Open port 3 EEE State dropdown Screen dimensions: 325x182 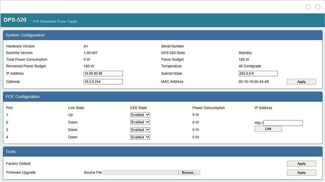[x=140, y=130]
